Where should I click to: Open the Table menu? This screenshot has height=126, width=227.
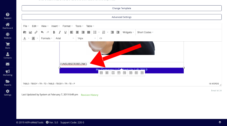coord(90,26)
